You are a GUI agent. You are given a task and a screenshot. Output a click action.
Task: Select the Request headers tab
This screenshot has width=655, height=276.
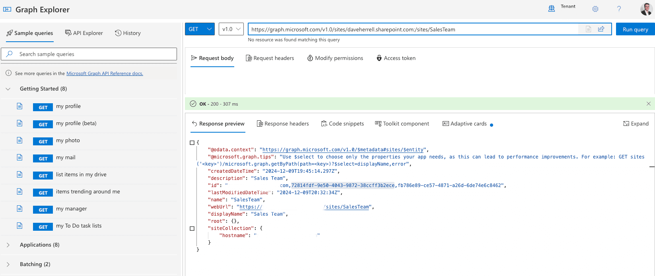tap(270, 58)
